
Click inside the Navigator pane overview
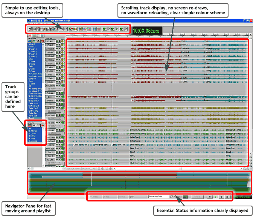click(139, 183)
